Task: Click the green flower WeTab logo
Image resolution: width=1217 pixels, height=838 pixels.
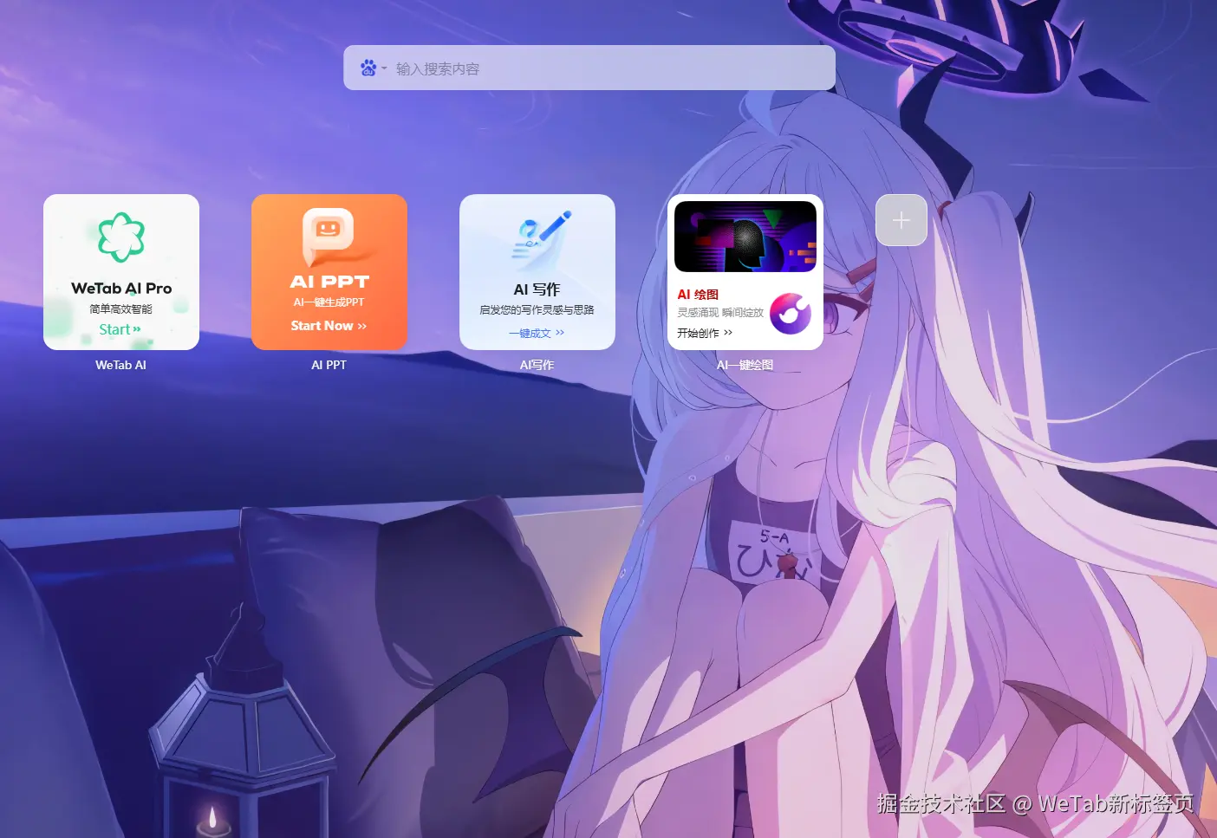Action: [x=121, y=237]
